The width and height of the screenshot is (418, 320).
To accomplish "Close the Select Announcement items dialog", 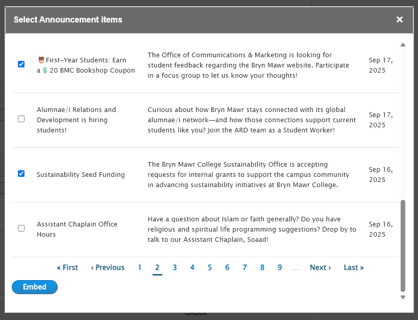I will point(400,19).
